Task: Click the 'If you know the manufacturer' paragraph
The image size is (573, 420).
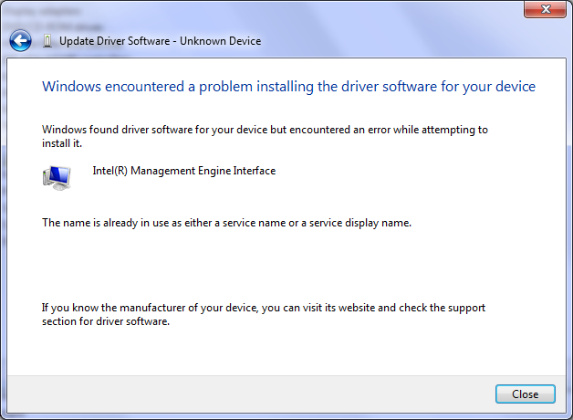Action: (x=264, y=314)
